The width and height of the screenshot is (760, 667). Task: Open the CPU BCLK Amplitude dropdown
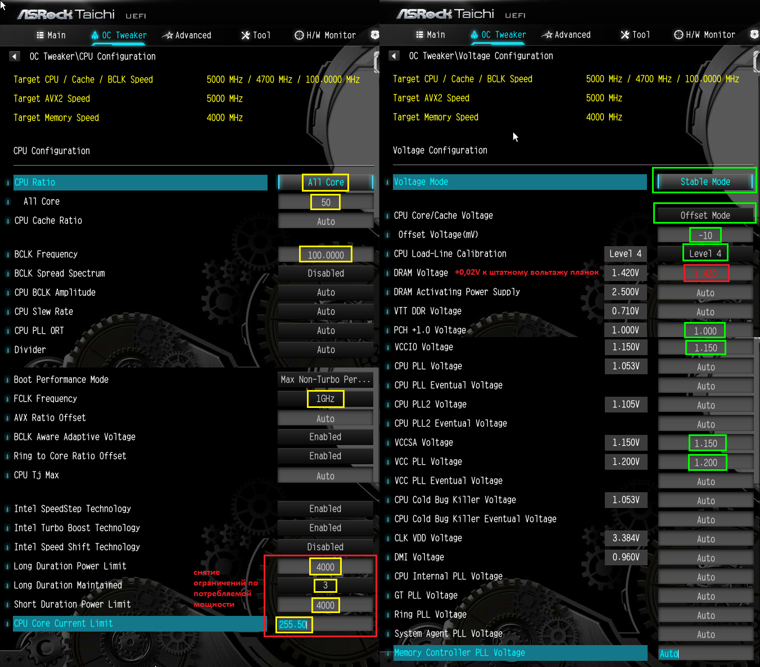click(x=325, y=292)
